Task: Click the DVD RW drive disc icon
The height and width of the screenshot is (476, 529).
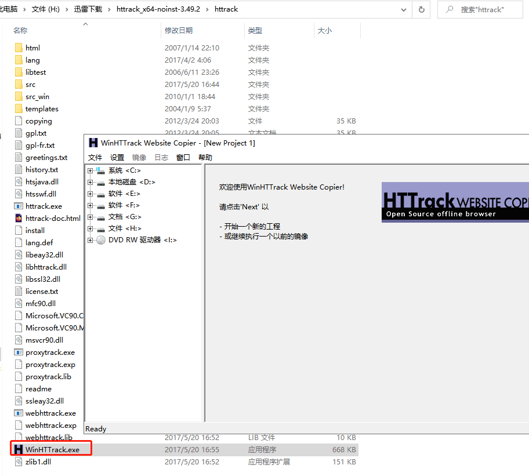Action: [x=101, y=240]
